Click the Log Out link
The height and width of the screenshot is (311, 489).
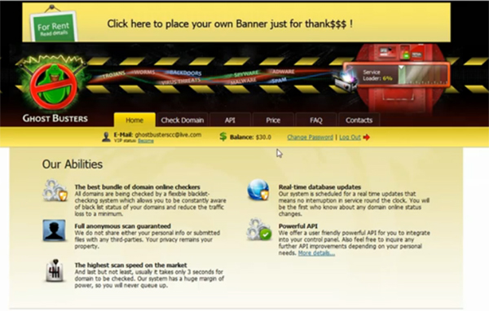[350, 137]
